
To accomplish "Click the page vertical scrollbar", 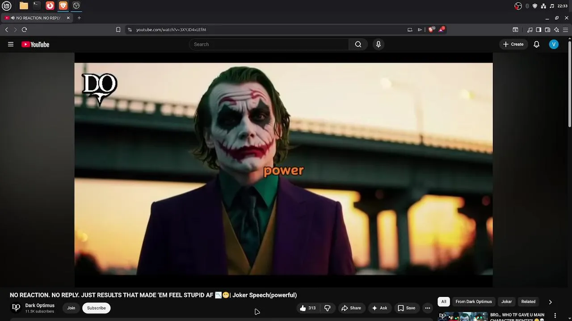I will 570,85.
